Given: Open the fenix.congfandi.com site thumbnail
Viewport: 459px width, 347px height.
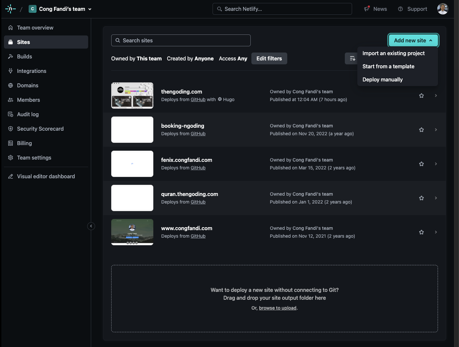Looking at the screenshot, I should (132, 164).
